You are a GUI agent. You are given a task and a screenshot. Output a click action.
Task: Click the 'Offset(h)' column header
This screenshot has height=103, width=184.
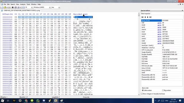8,14
